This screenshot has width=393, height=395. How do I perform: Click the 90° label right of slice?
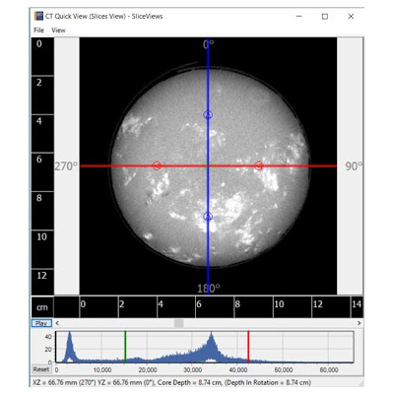(x=354, y=166)
